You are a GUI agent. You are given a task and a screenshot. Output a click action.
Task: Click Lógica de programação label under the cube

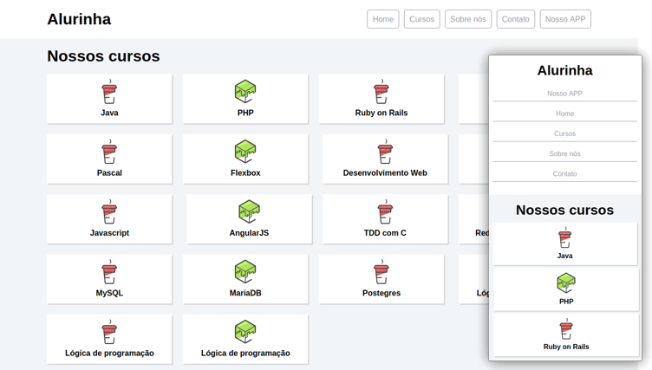pyautogui.click(x=245, y=353)
